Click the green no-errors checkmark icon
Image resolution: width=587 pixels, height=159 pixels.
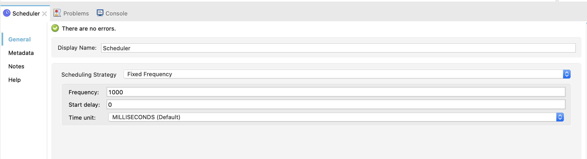(55, 28)
